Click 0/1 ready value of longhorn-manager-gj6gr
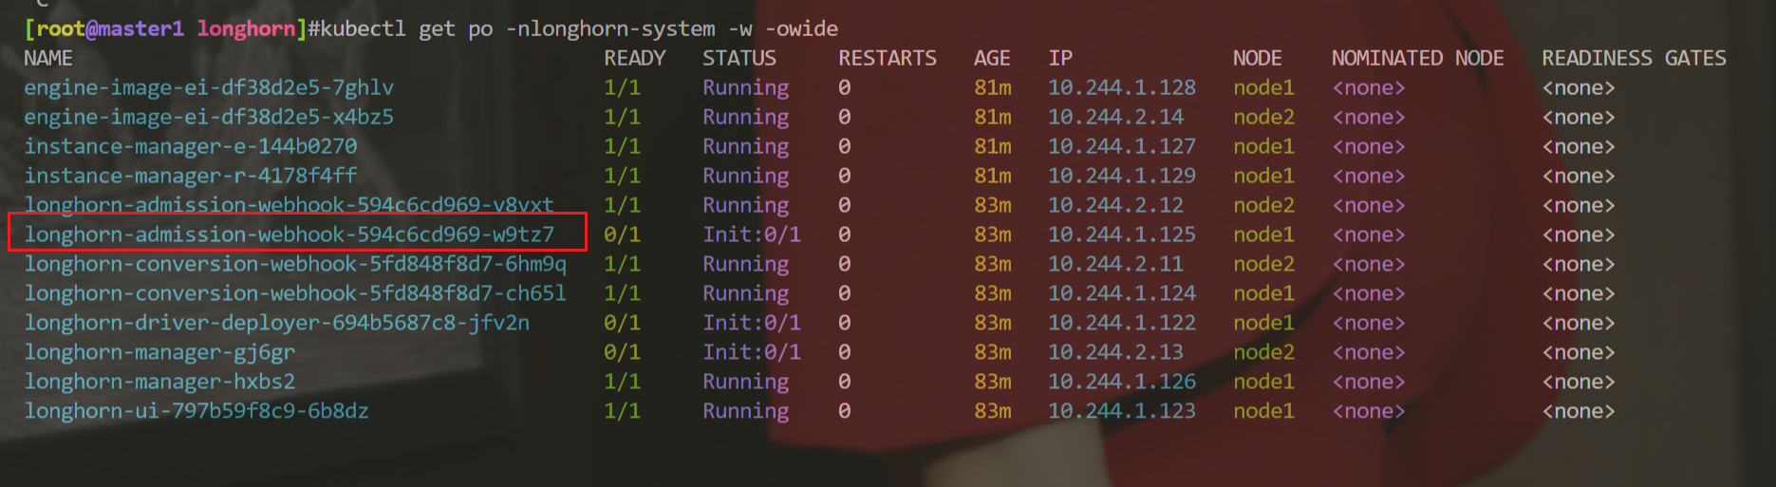Viewport: 1776px width, 487px height. pyautogui.click(x=623, y=353)
